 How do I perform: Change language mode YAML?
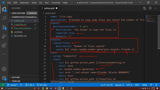pos(144,85)
